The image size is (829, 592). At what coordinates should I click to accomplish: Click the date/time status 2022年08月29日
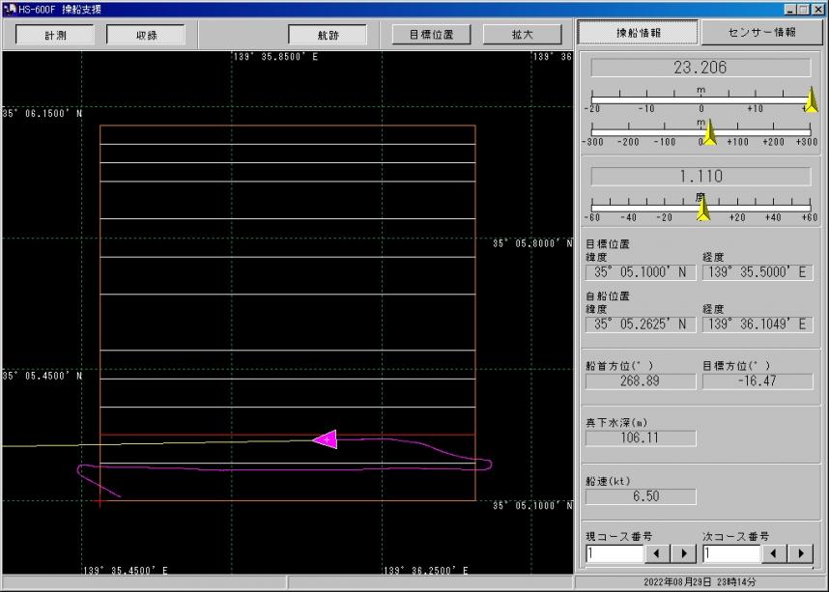point(699,582)
